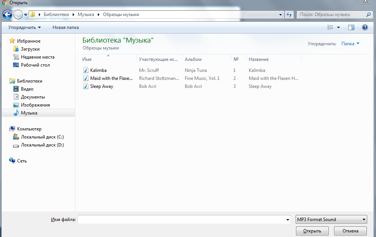The height and width of the screenshot is (237, 376).
Task: Refresh the folder with the refresh icon
Action: pos(289,14)
